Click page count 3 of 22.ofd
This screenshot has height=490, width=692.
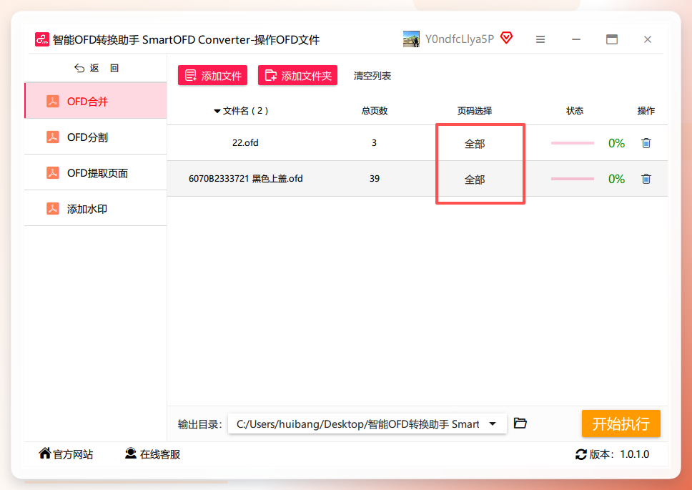(x=375, y=142)
